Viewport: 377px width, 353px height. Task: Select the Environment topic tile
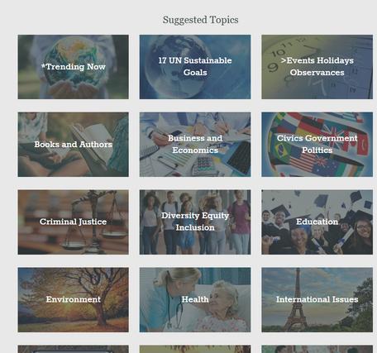click(73, 300)
